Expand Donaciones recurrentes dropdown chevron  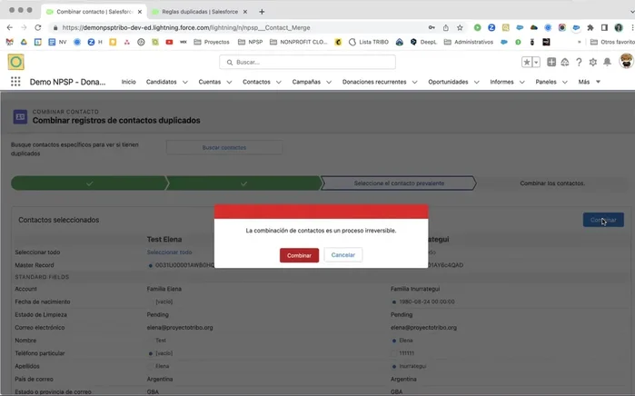414,82
